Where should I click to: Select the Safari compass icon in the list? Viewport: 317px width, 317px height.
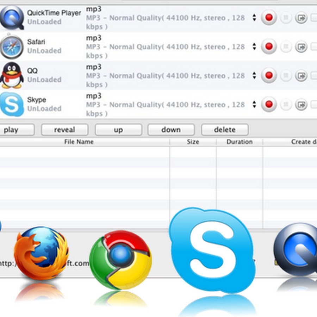point(12,46)
